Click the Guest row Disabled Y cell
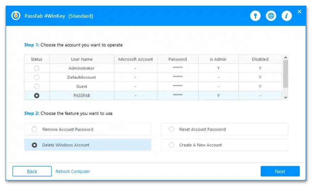This screenshot has height=186, width=312. click(x=260, y=86)
